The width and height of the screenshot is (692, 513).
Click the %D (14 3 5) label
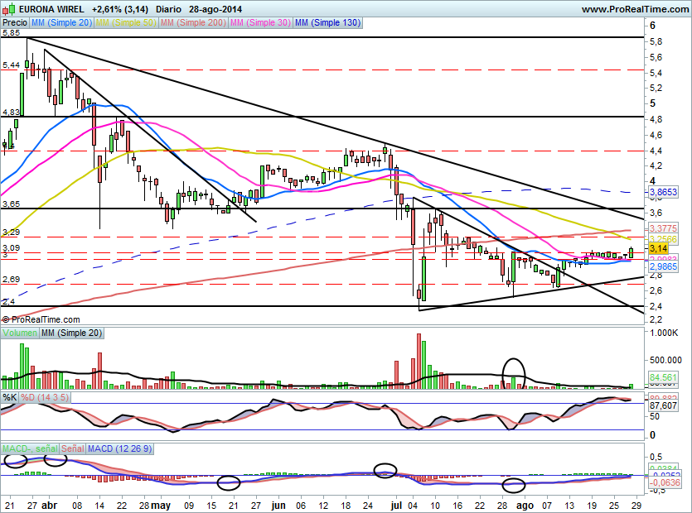click(45, 397)
